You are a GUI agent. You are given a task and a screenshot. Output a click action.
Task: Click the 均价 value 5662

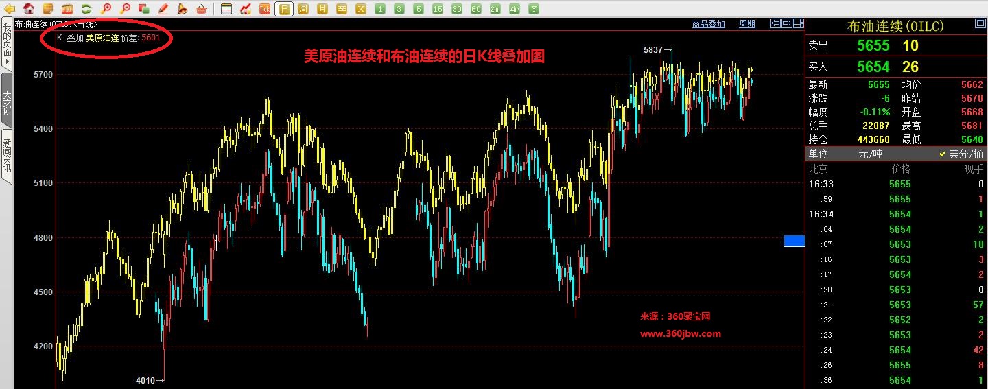tap(972, 84)
